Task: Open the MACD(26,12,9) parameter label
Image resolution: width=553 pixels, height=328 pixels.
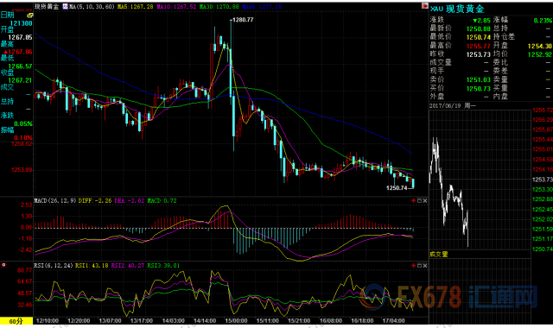Action: point(55,200)
